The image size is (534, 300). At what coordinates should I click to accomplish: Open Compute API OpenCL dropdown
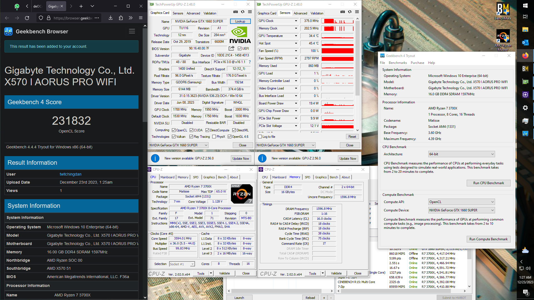pyautogui.click(x=461, y=202)
